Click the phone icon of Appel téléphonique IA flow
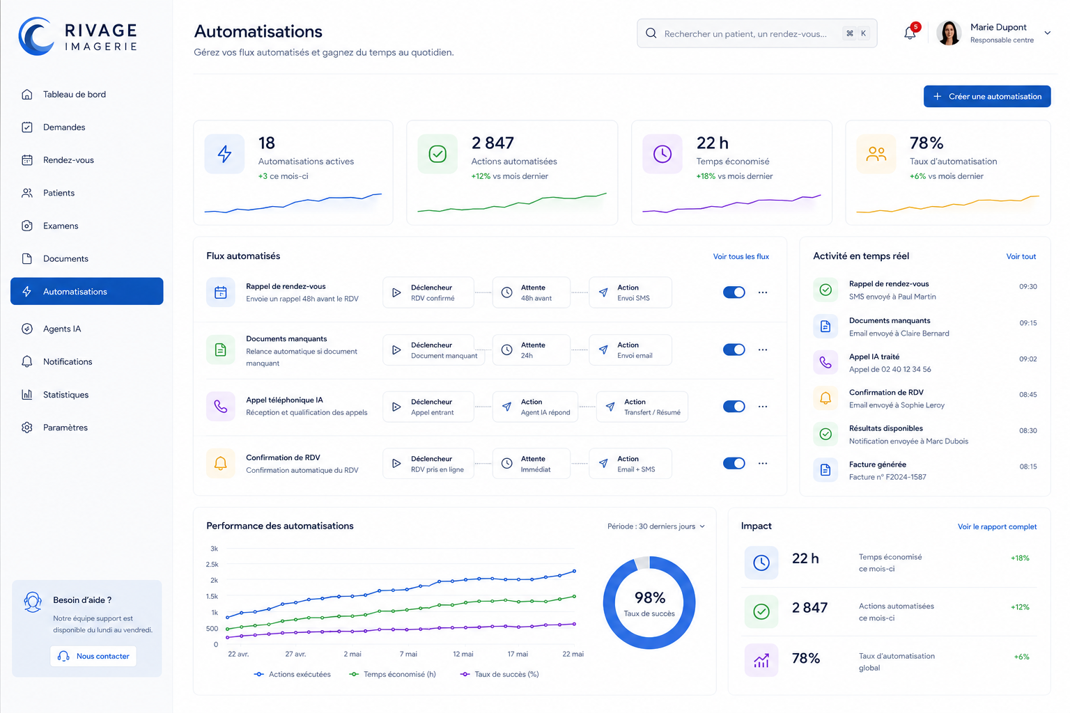Image resolution: width=1070 pixels, height=713 pixels. (221, 406)
